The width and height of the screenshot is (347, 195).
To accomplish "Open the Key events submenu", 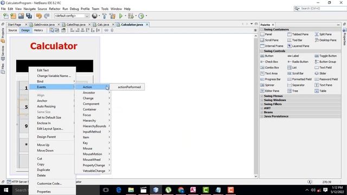I will tap(93, 143).
